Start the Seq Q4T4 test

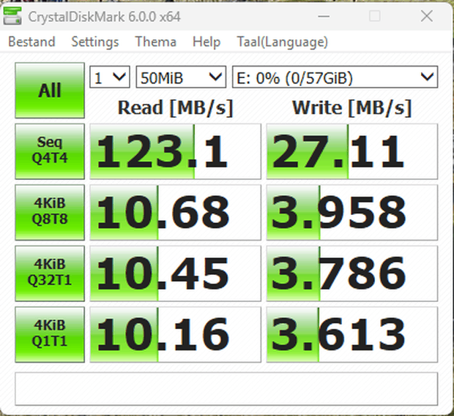click(x=50, y=151)
